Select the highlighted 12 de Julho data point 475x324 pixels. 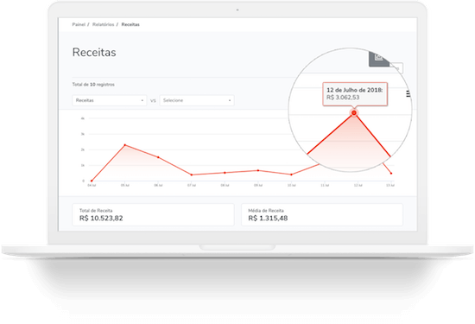pos(354,112)
